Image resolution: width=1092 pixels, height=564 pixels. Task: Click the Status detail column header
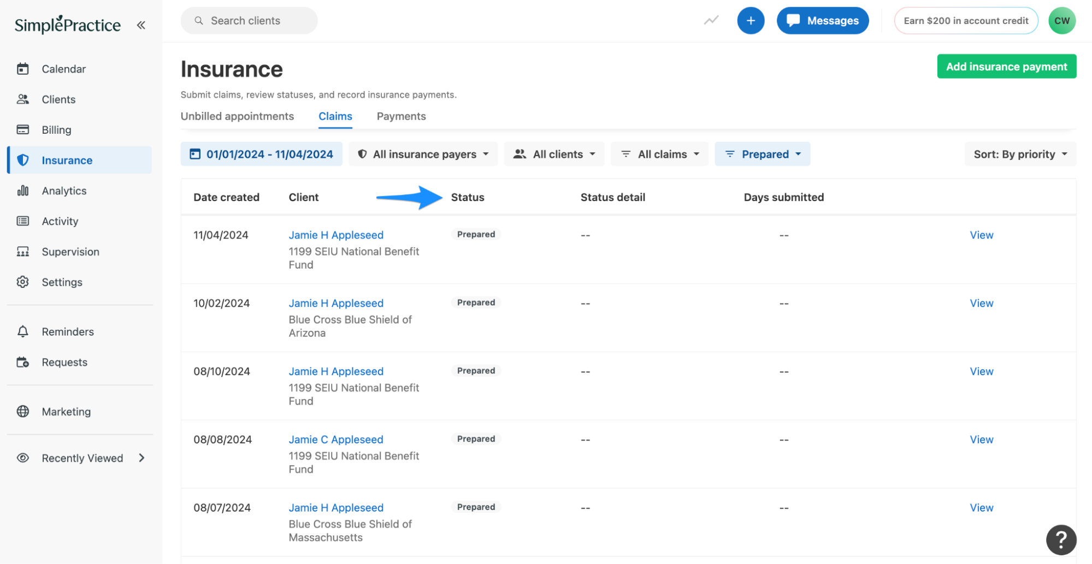(612, 197)
